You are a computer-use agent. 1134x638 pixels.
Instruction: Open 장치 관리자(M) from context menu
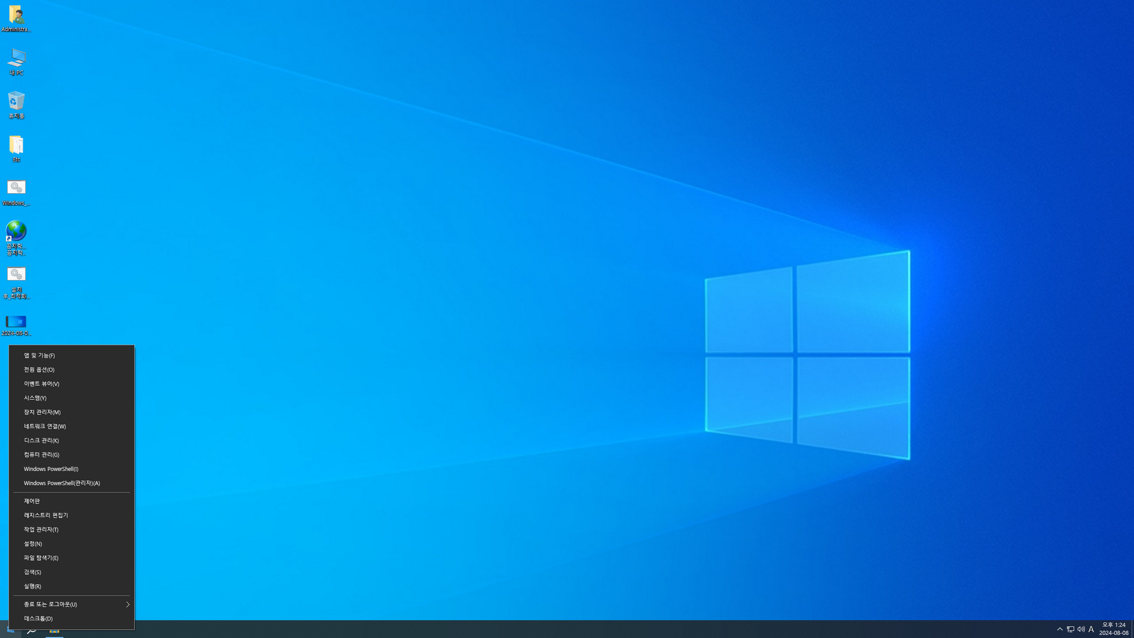pos(43,412)
